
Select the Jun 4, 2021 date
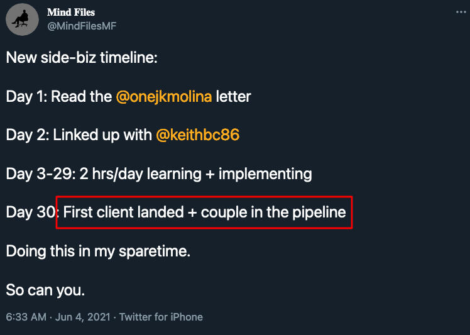(x=82, y=317)
